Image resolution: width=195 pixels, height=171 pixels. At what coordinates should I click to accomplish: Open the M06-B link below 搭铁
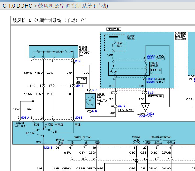pyautogui.click(x=48, y=148)
